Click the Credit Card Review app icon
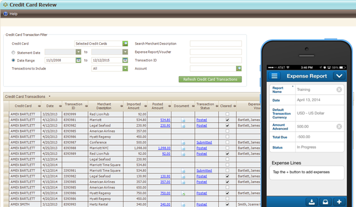The width and height of the screenshot is (356, 207). click(x=6, y=5)
